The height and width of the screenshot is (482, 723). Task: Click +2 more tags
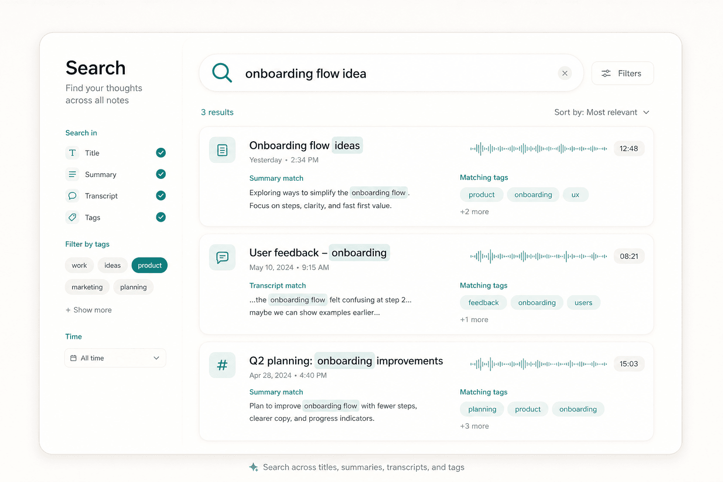coord(474,212)
